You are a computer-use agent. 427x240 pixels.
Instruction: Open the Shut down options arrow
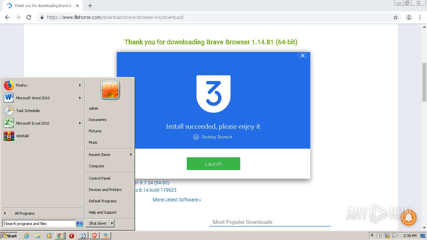(x=112, y=223)
